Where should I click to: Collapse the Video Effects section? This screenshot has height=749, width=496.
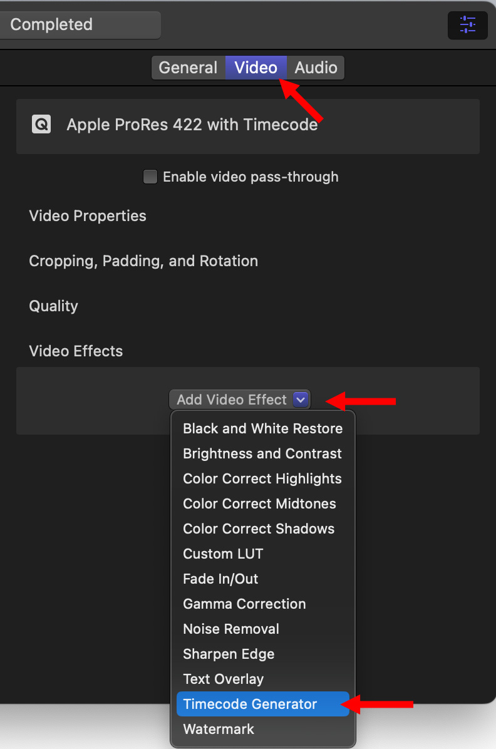tap(76, 351)
